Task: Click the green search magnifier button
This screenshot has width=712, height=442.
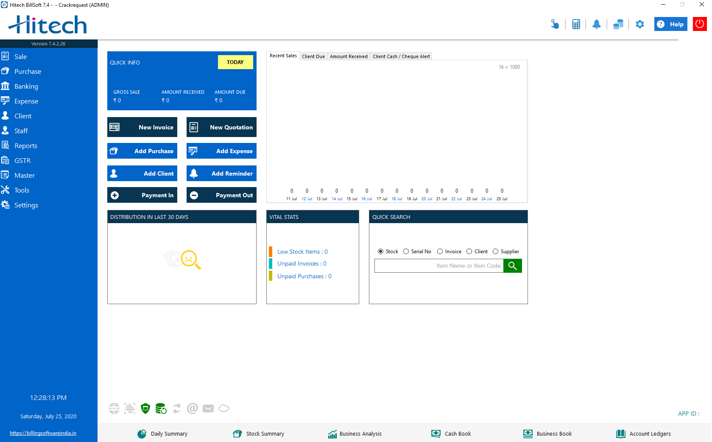Action: pos(512,266)
